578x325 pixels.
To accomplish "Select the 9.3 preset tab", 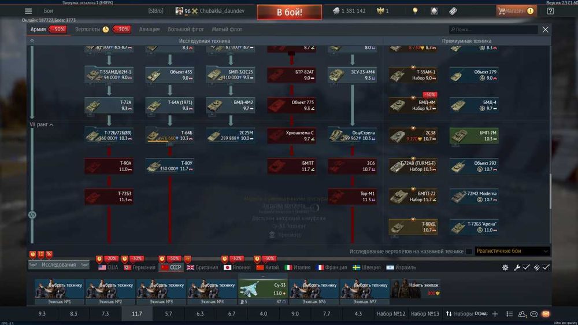I will (42, 314).
